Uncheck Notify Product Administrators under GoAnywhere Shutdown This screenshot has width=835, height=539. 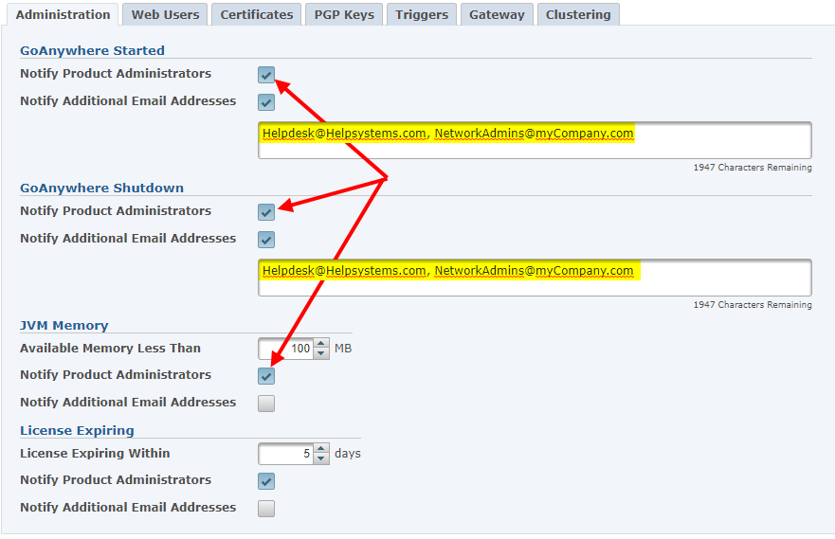[x=266, y=212]
